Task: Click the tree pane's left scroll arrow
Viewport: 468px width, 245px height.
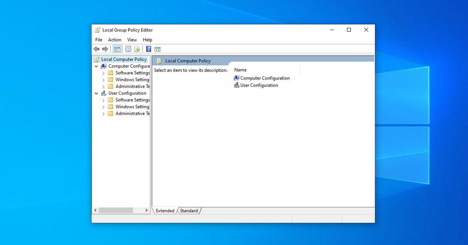Action: [x=95, y=210]
